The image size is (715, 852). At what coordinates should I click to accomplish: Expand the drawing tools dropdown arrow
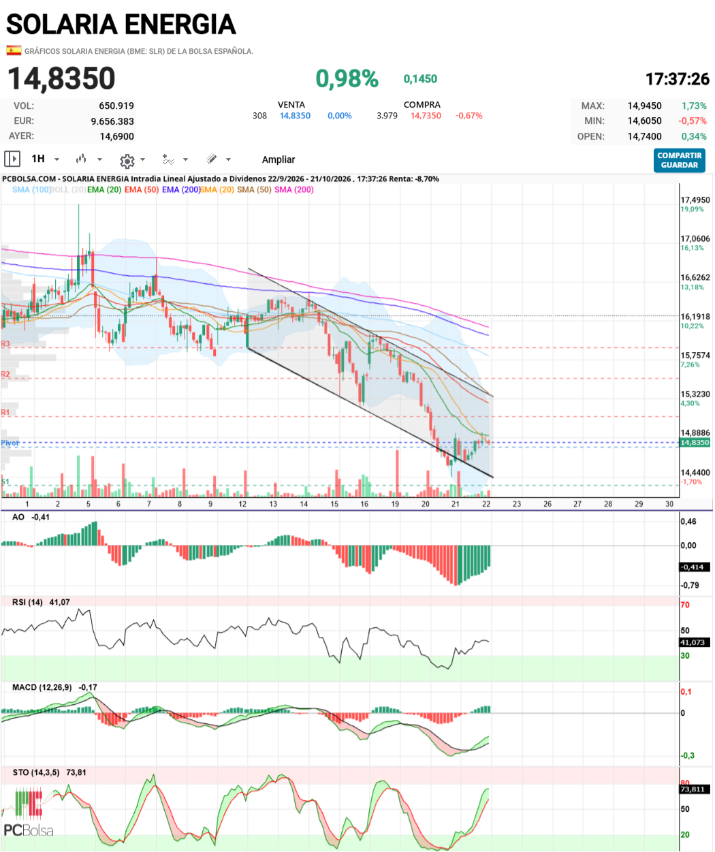coord(228,159)
